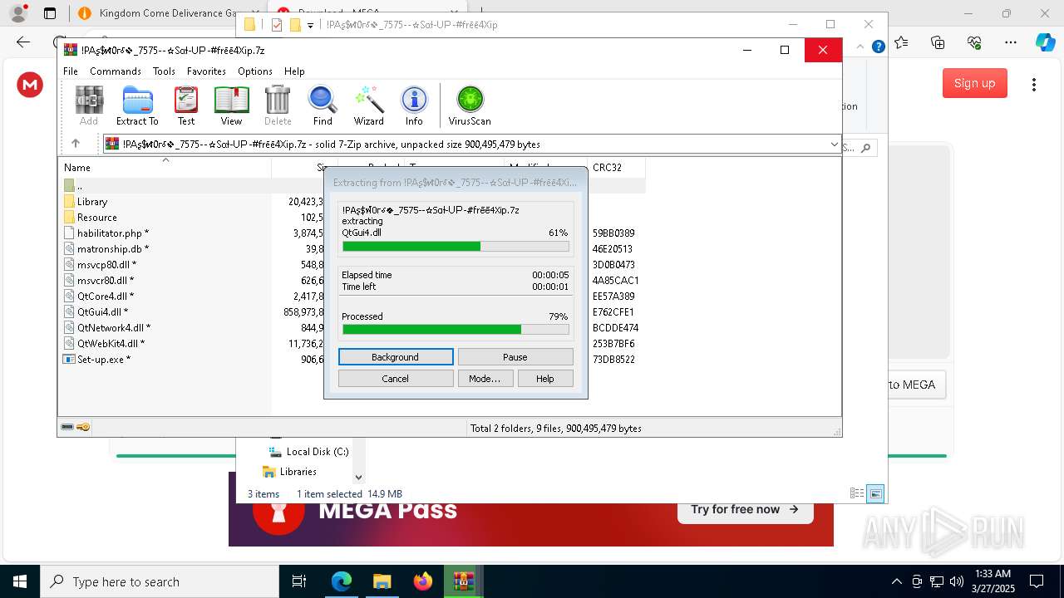This screenshot has height=598, width=1064.
Task: Open the File menu in WinRAR
Action: (x=71, y=71)
